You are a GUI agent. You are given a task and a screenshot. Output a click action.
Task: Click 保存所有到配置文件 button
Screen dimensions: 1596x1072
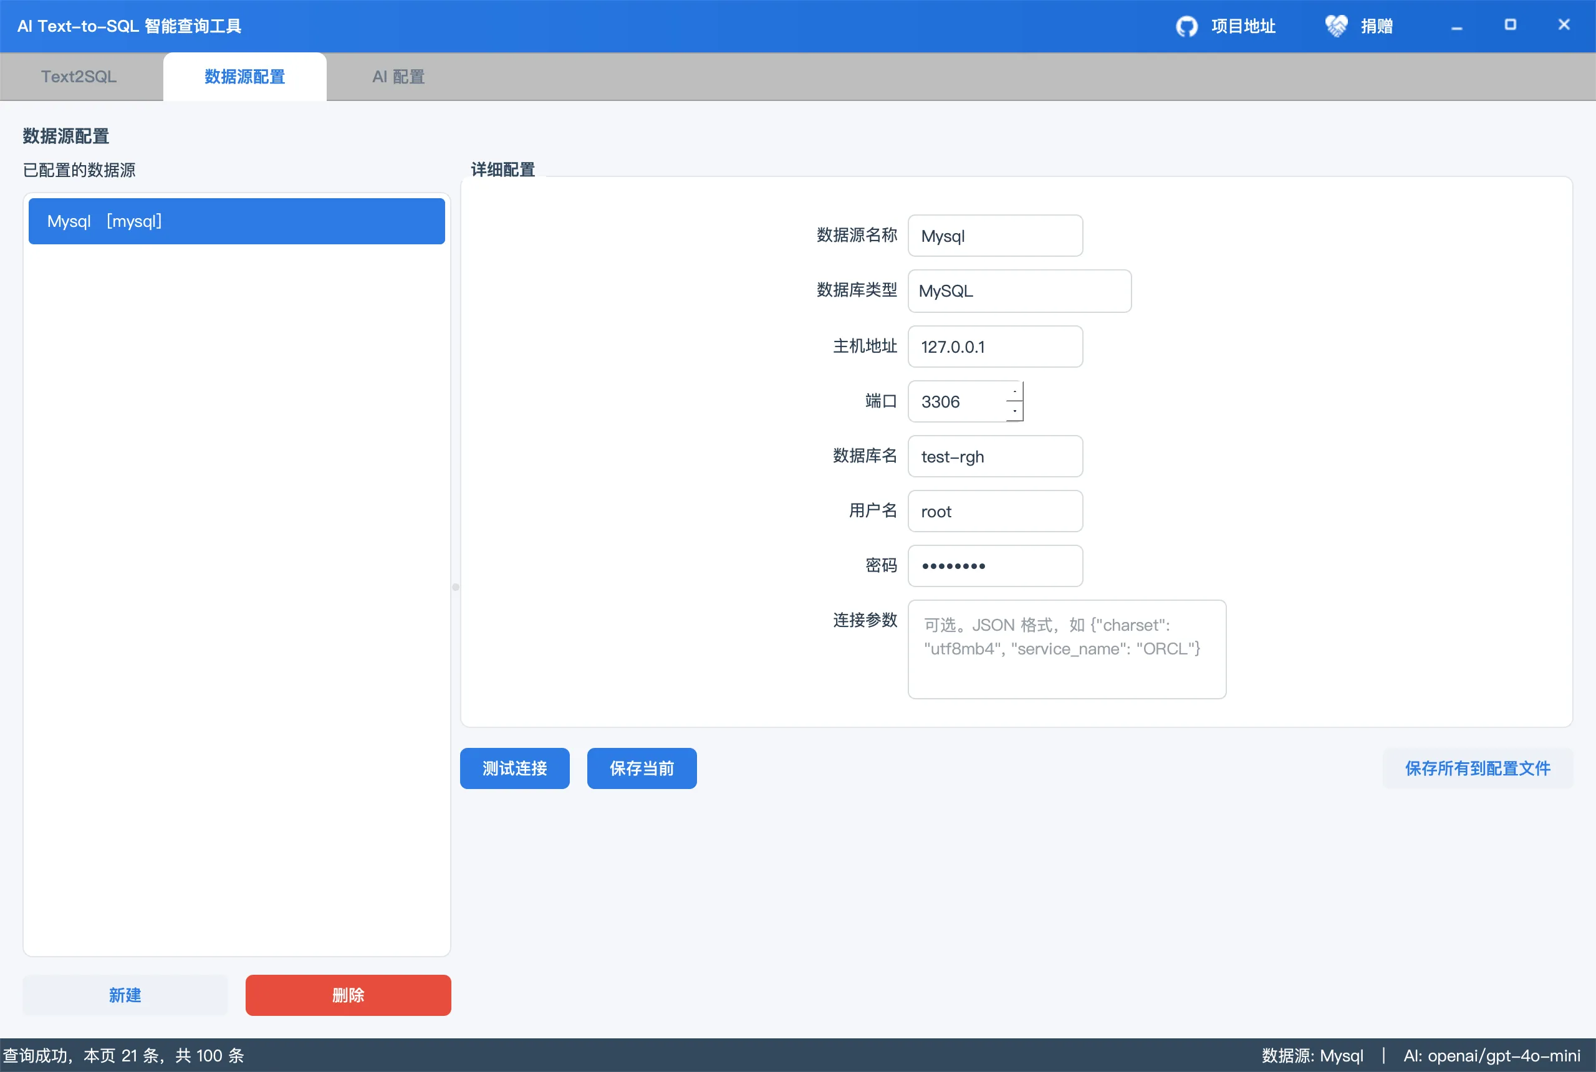1478,768
